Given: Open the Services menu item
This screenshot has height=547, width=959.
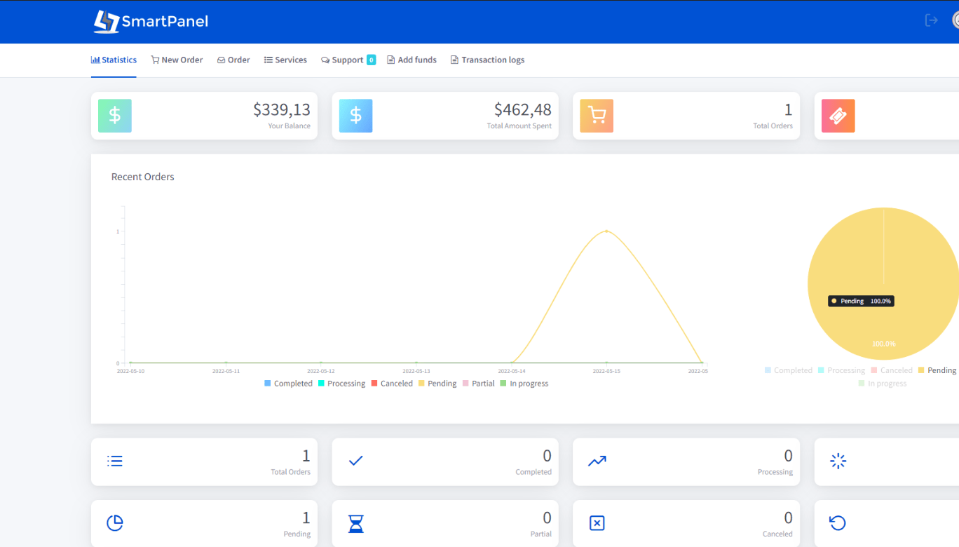Looking at the screenshot, I should click(285, 60).
